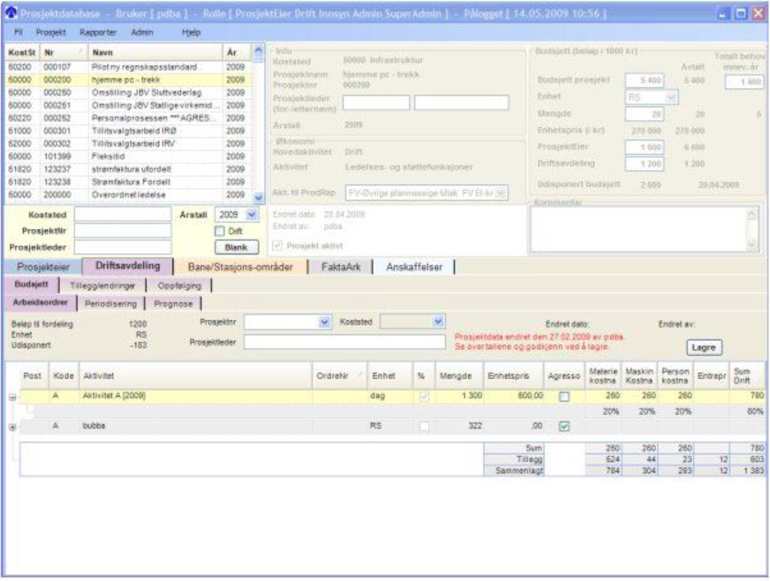Collapse the 'Aktivitet A [2009]' row

(x=12, y=397)
